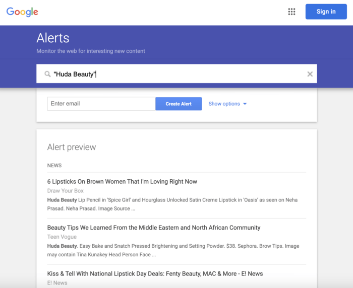Click the NEWS section label
This screenshot has width=353, height=288.
click(54, 166)
